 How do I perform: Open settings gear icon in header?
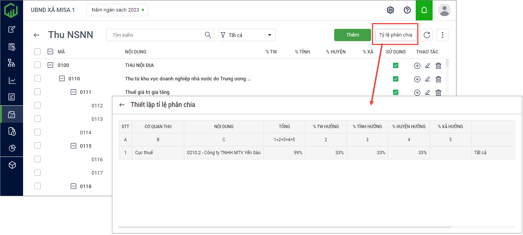click(x=390, y=10)
